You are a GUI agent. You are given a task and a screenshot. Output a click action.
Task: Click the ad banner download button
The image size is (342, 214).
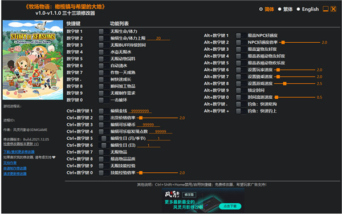point(230,206)
